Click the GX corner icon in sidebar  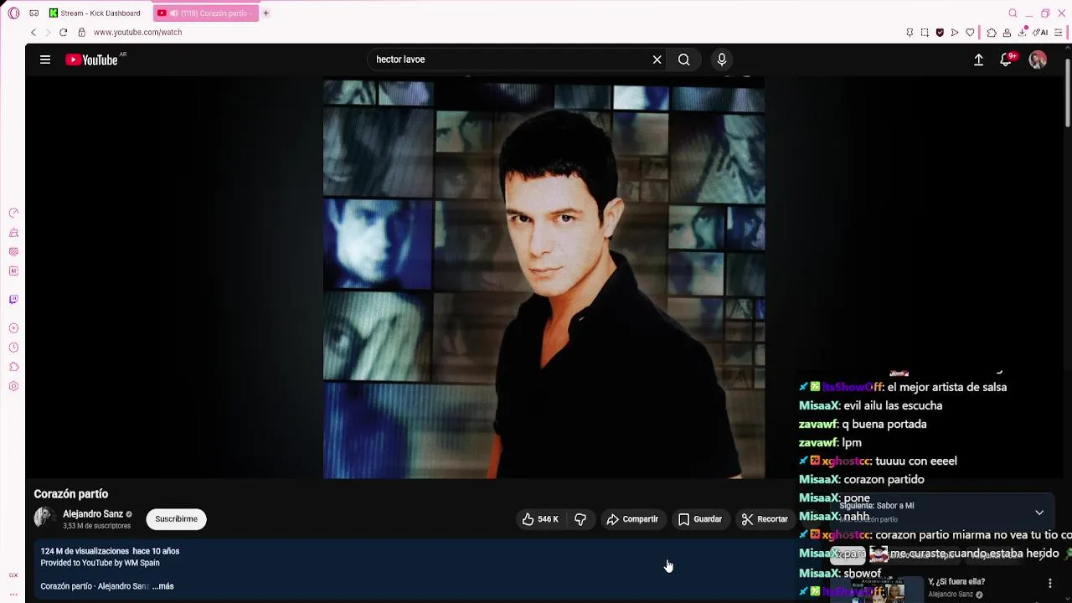point(13,575)
